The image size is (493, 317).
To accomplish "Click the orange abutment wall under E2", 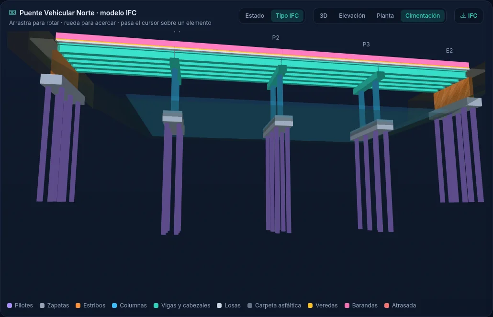I will (x=453, y=93).
